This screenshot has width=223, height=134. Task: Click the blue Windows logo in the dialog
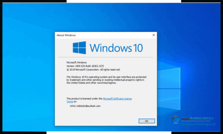79,47
